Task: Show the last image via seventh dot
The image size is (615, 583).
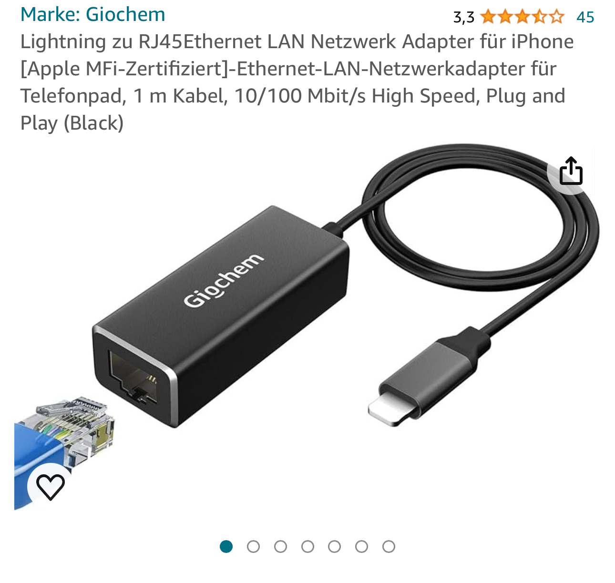Action: click(x=389, y=546)
